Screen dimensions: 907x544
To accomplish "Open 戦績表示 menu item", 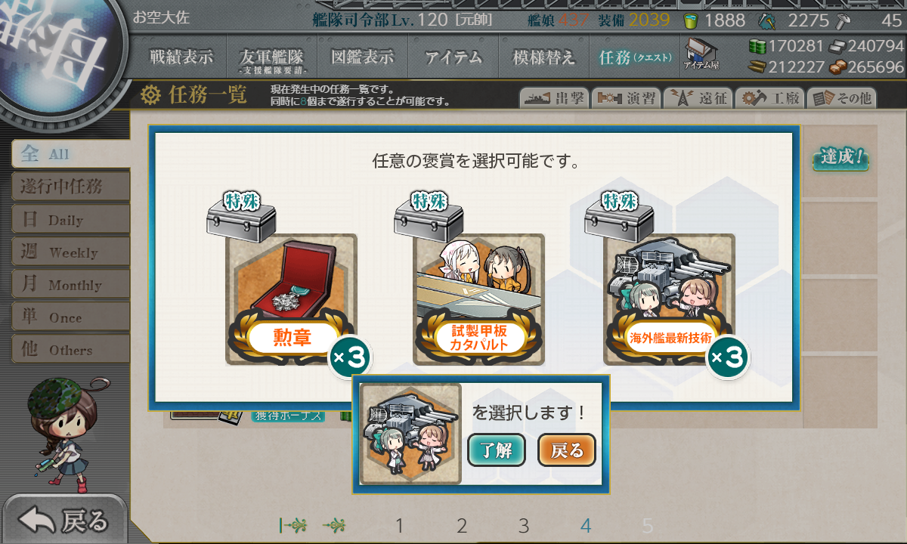I will (181, 57).
